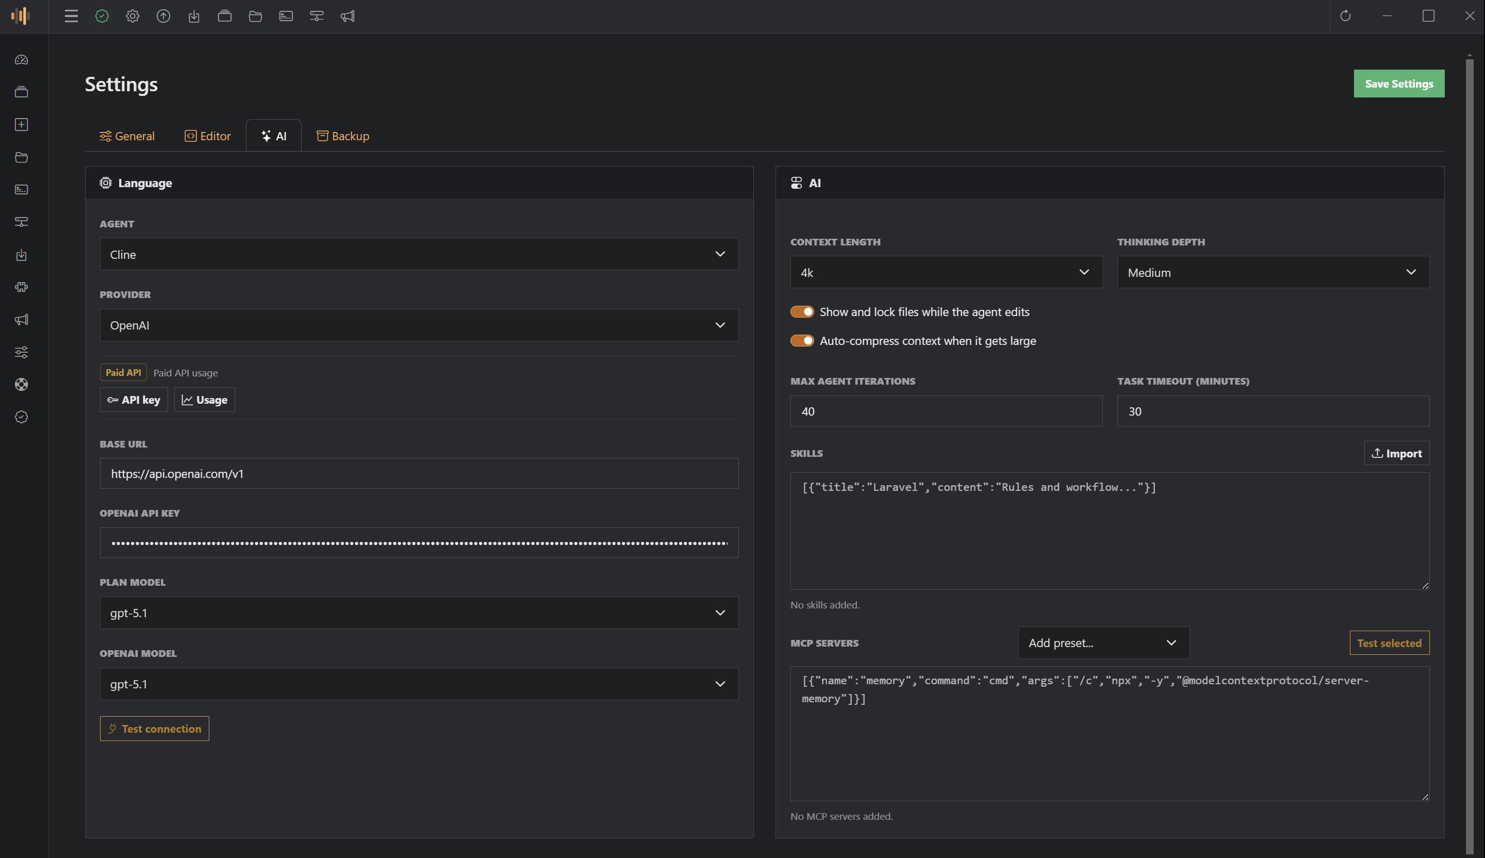Viewport: 1485px width, 858px height.
Task: Click the Save Settings button
Action: (1399, 84)
